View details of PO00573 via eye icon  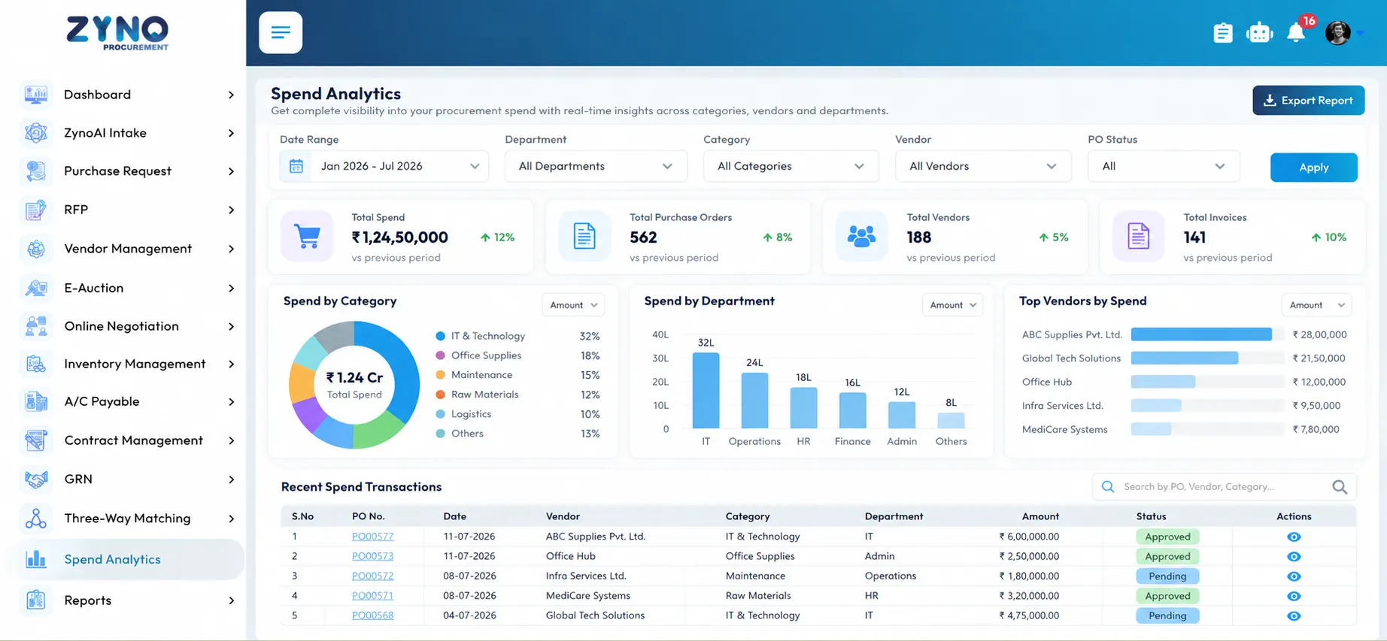pyautogui.click(x=1294, y=557)
